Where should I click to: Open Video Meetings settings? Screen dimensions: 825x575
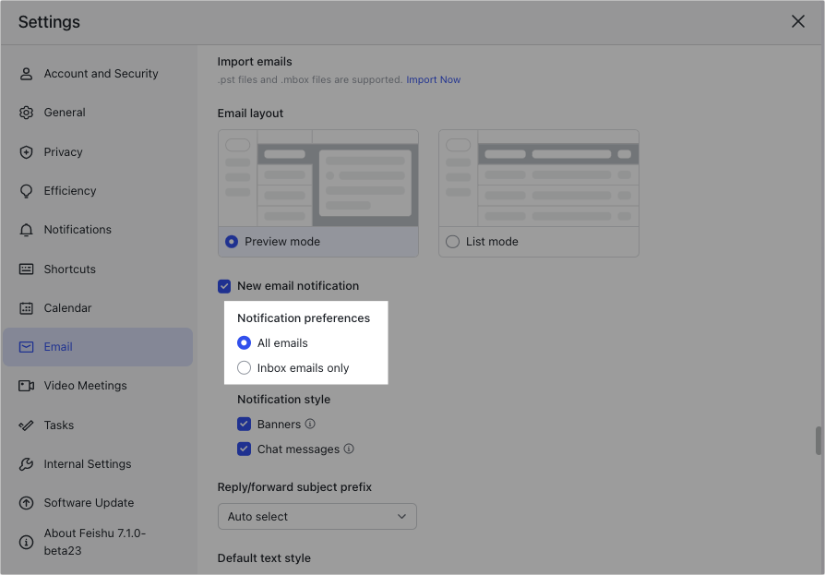[98, 386]
